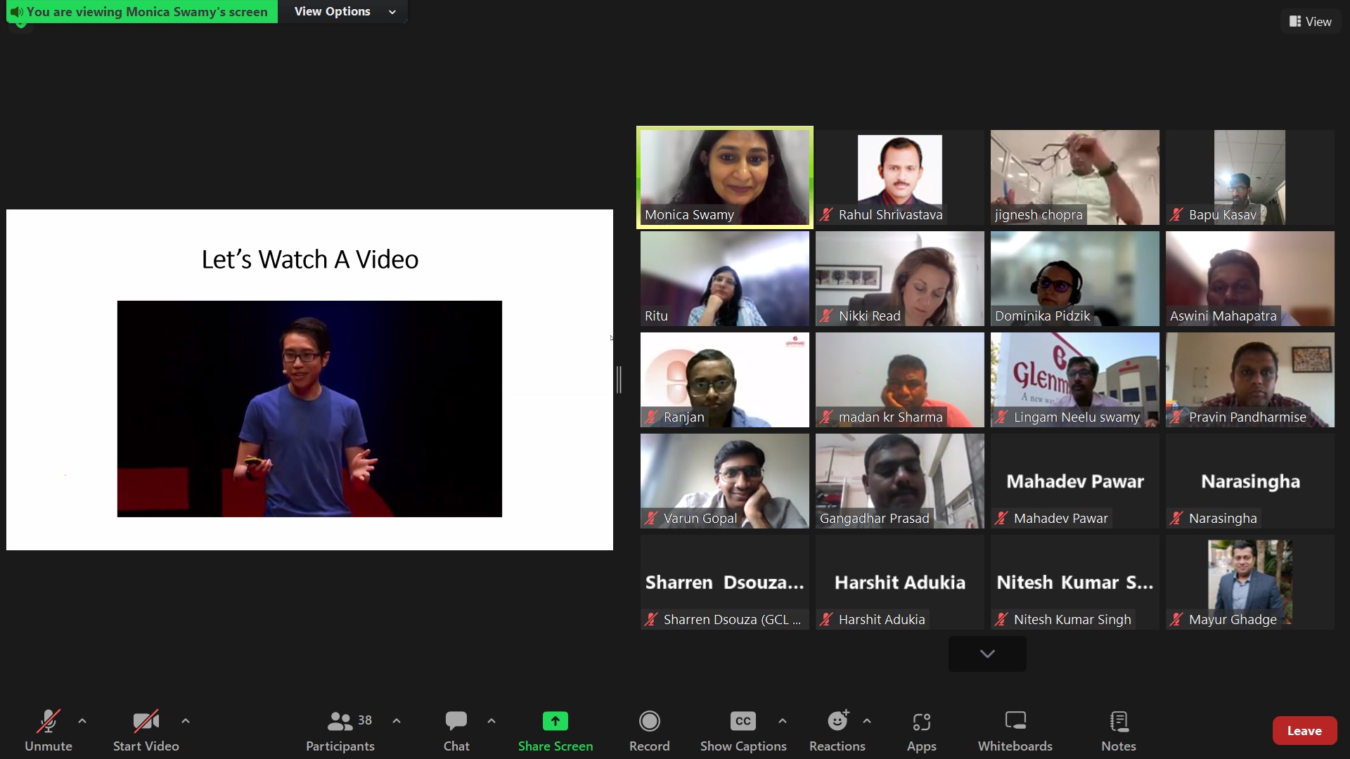The image size is (1350, 759).
Task: Expand audio settings arrow beside Unmute
Action: coord(82,721)
